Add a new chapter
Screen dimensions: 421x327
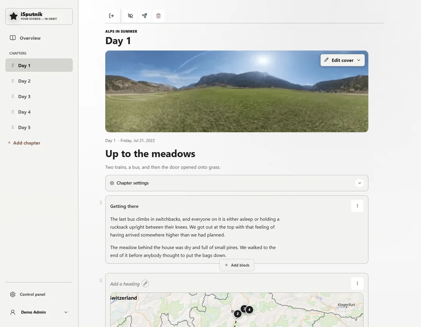click(x=24, y=143)
